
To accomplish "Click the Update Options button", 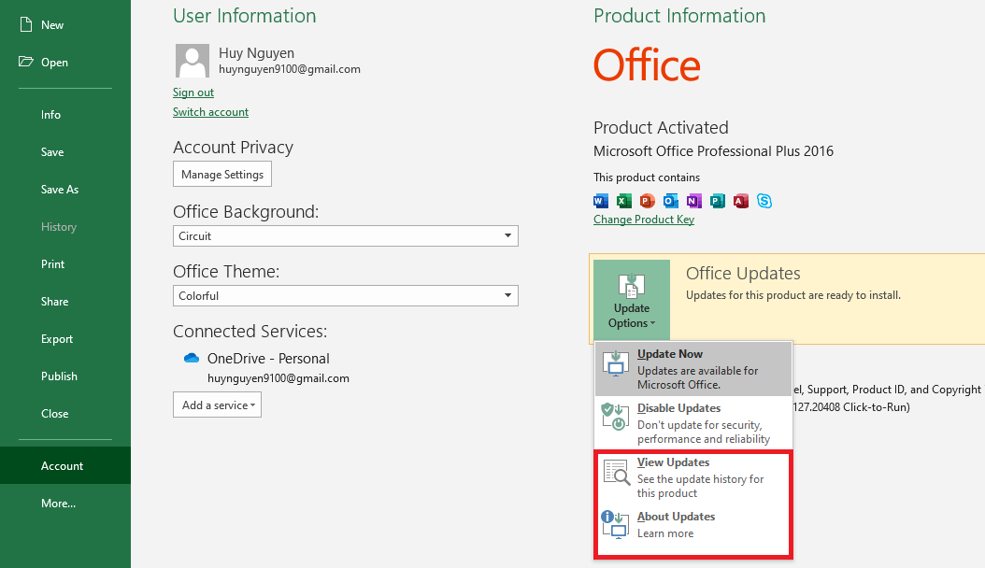I will pyautogui.click(x=631, y=302).
